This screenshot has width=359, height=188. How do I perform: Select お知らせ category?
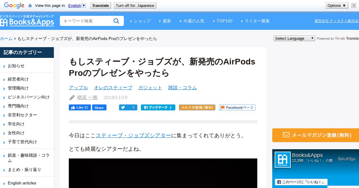[16, 66]
